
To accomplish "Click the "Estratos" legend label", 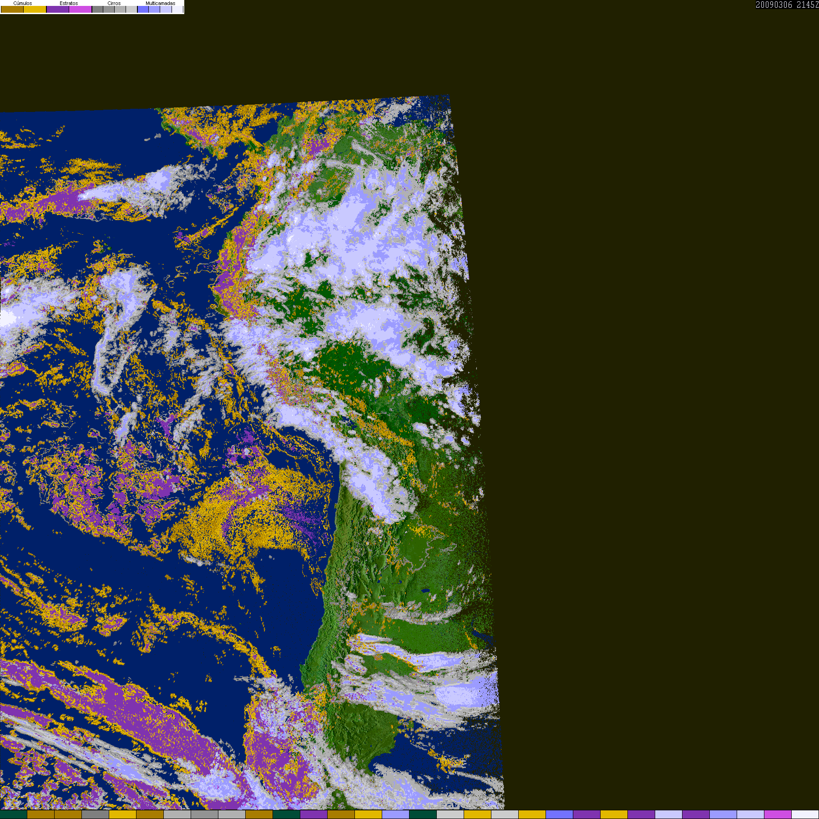I will 69,3.
